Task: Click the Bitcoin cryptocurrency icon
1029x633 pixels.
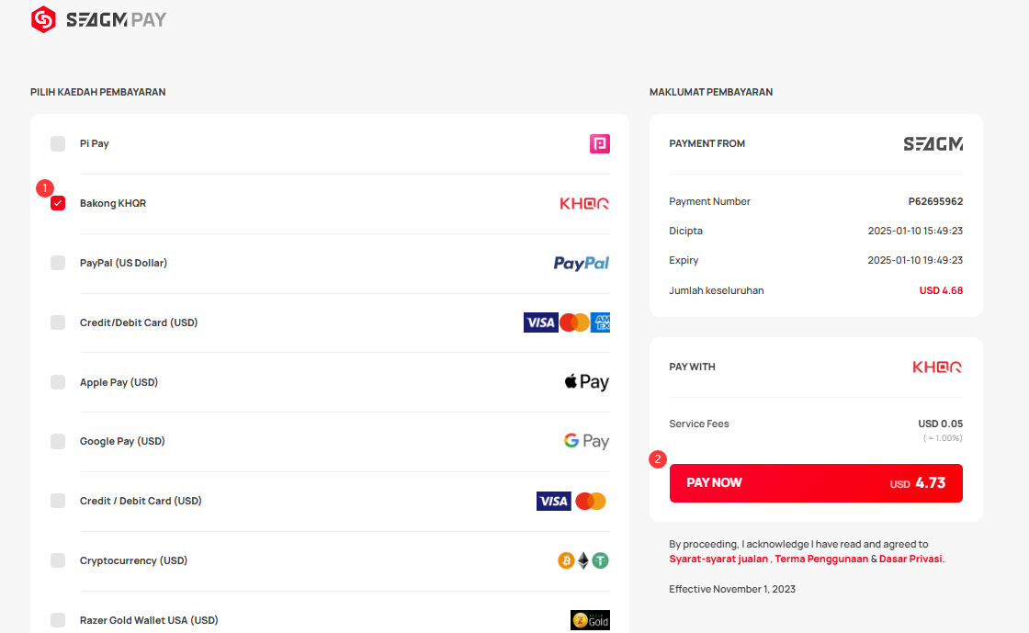Action: [x=566, y=560]
